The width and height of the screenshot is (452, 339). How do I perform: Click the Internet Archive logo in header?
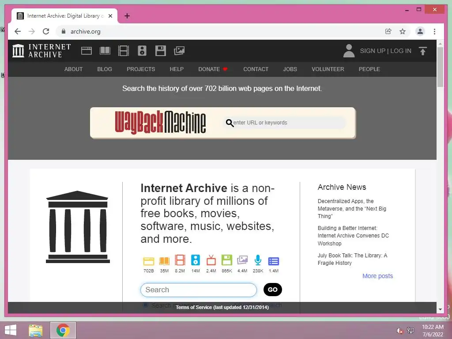click(x=41, y=51)
